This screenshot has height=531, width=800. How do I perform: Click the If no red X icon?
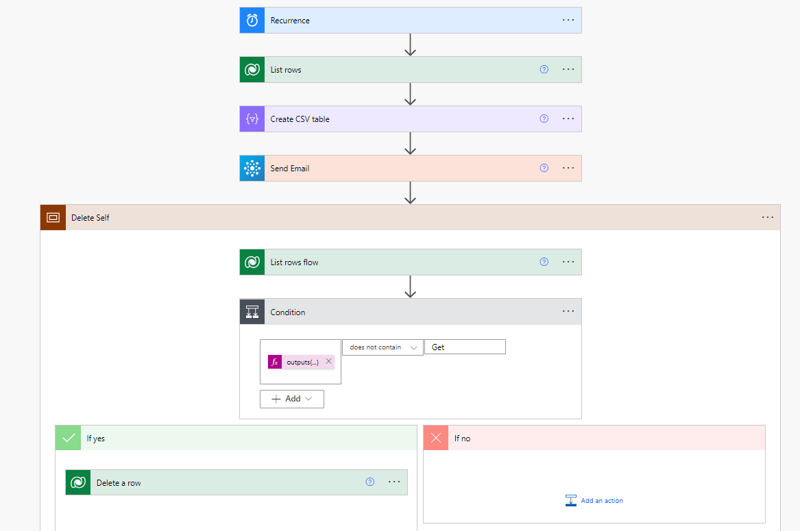(x=435, y=437)
